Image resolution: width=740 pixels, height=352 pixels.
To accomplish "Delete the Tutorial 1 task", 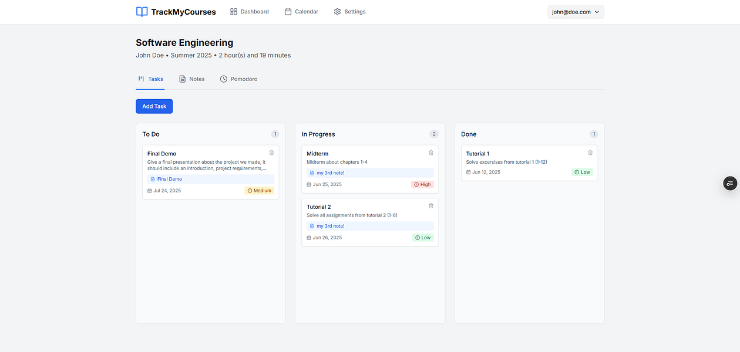I will tap(590, 152).
